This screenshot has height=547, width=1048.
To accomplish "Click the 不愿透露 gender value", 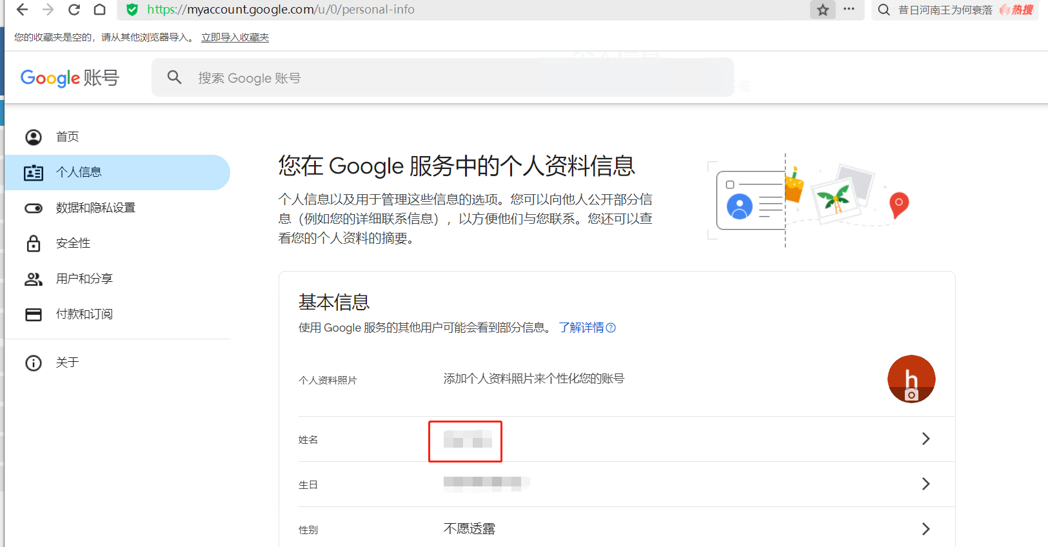I will [x=470, y=529].
